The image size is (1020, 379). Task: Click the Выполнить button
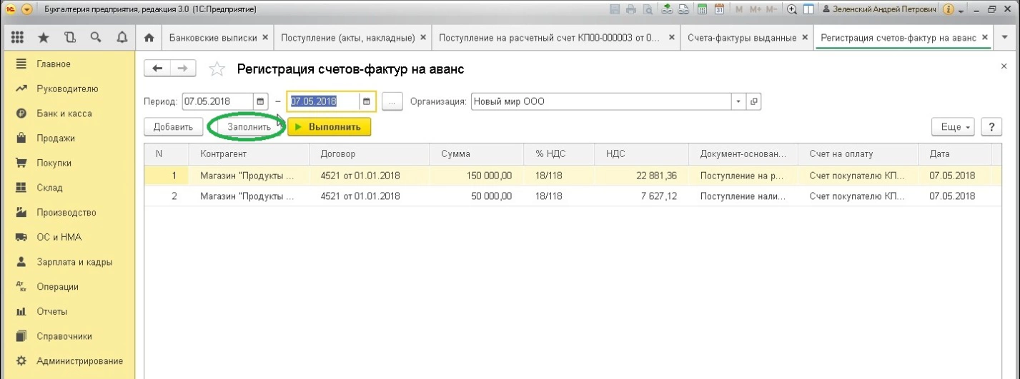point(329,127)
